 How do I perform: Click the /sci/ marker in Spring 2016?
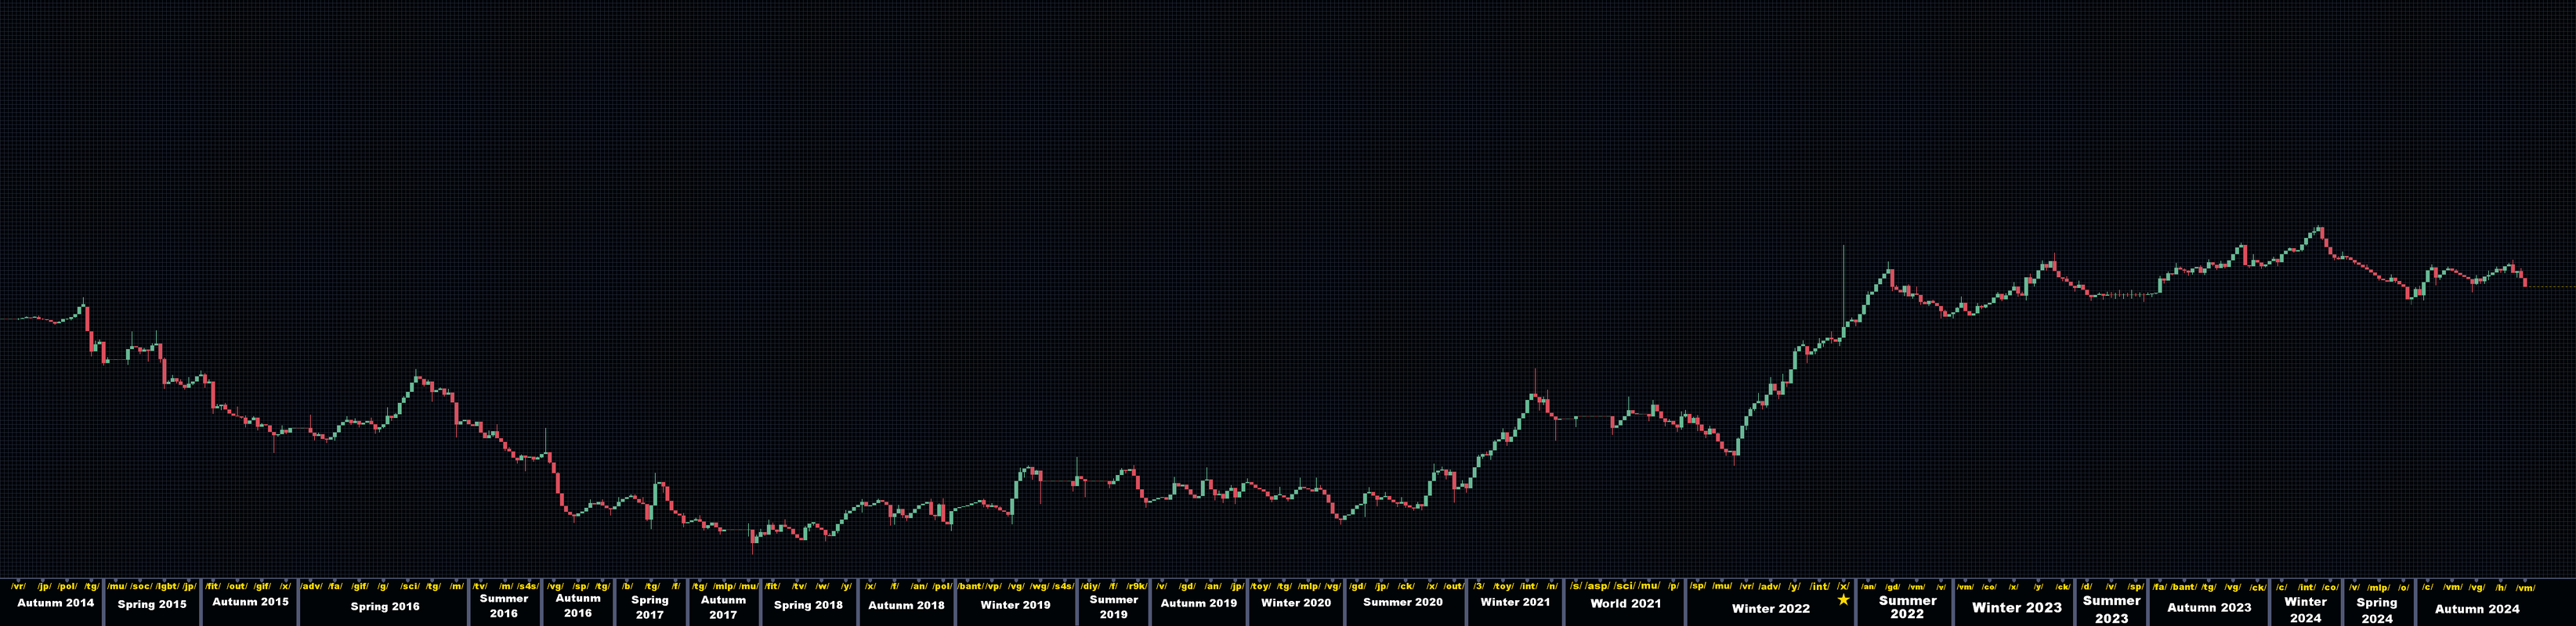[x=410, y=586]
